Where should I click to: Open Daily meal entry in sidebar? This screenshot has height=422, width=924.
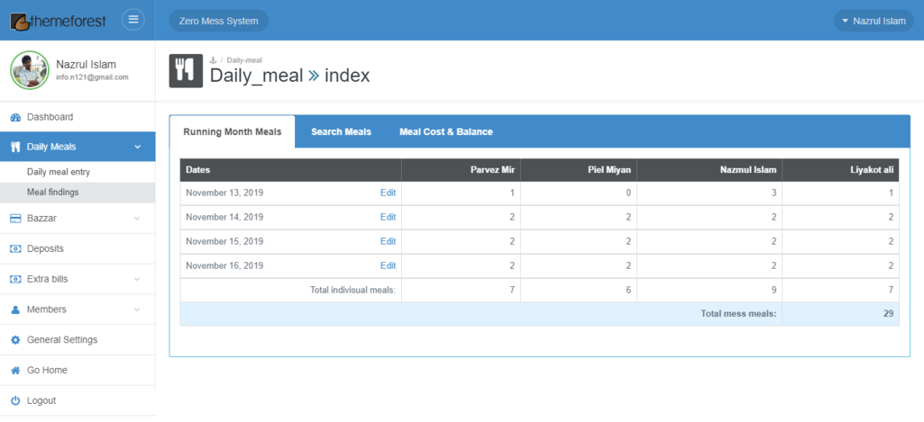click(59, 172)
